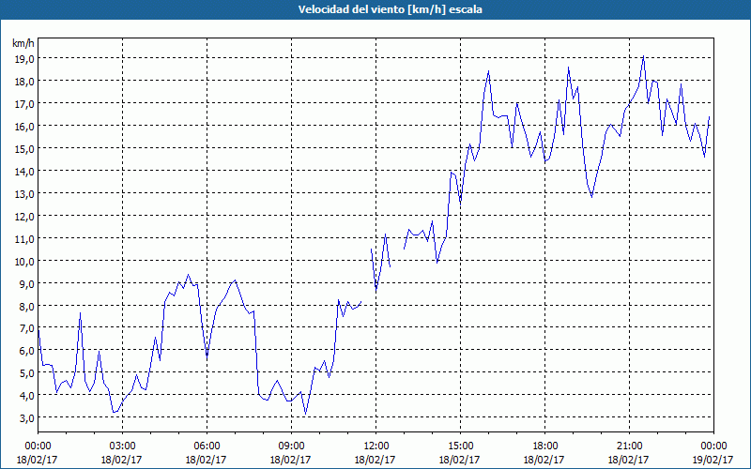Click the 5,0 y-axis value
The image size is (751, 469).
coord(27,372)
